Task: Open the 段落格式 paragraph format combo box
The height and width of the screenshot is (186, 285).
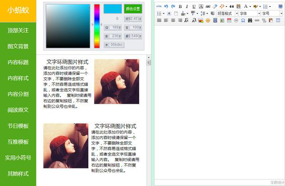Action: (x=227, y=13)
